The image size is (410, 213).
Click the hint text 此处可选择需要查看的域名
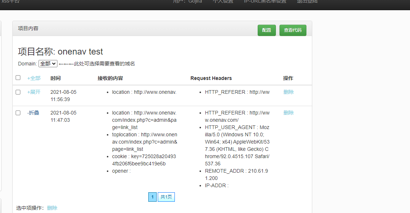[x=104, y=64]
